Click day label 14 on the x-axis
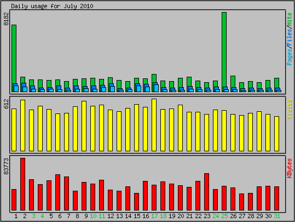The image size is (295, 222). pyautogui.click(x=128, y=216)
